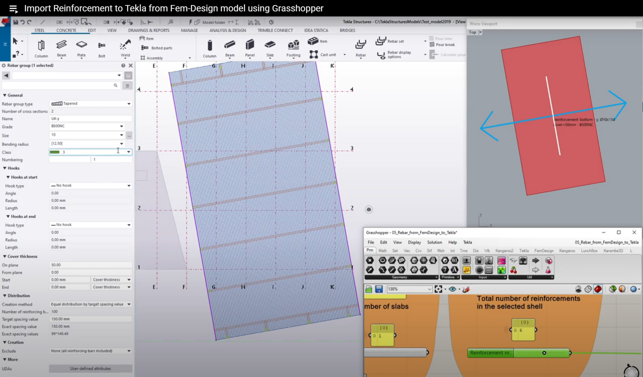
Task: Select the concrete Panel tool
Action: tap(250, 48)
